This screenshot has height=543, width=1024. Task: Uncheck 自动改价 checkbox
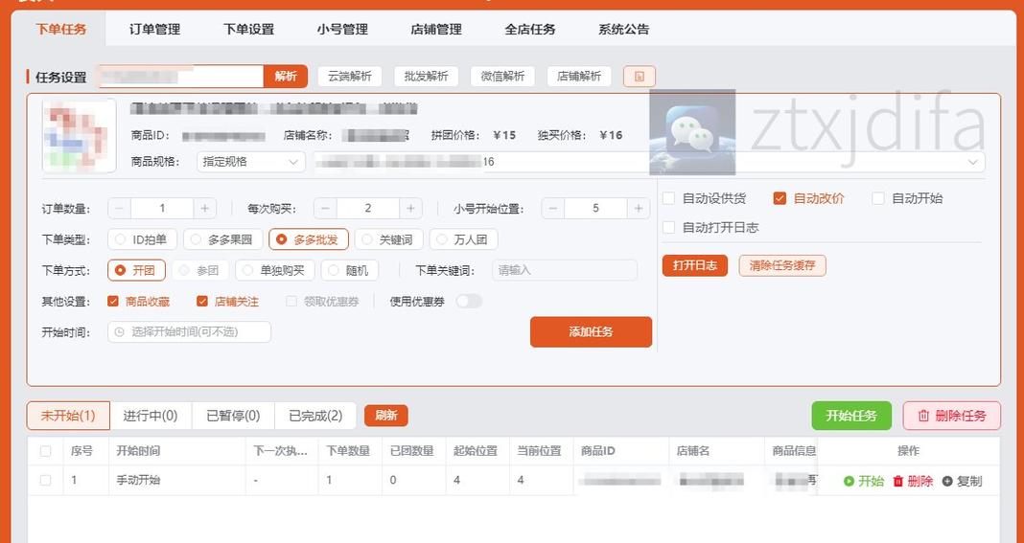click(780, 198)
